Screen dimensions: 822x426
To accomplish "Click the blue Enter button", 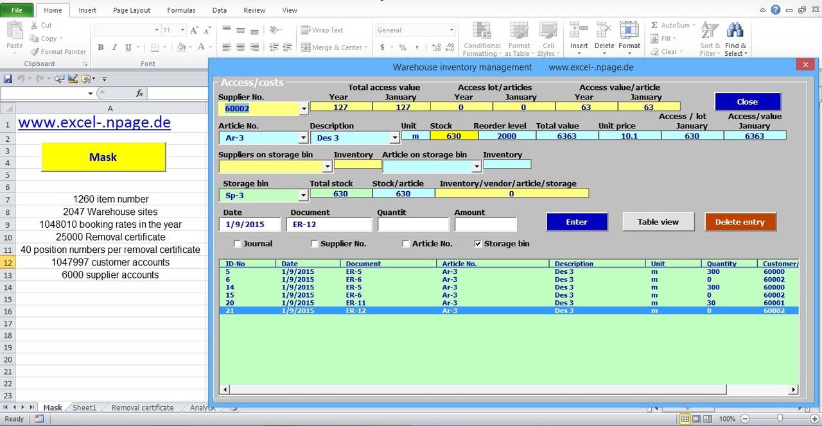I will point(577,222).
